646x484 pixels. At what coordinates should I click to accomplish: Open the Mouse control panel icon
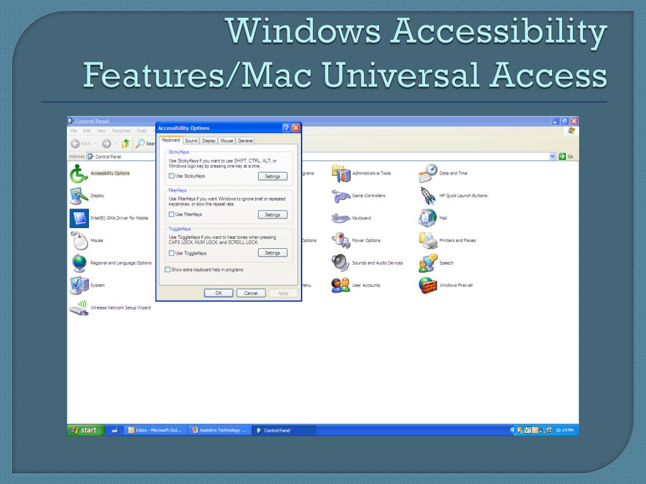coord(79,240)
